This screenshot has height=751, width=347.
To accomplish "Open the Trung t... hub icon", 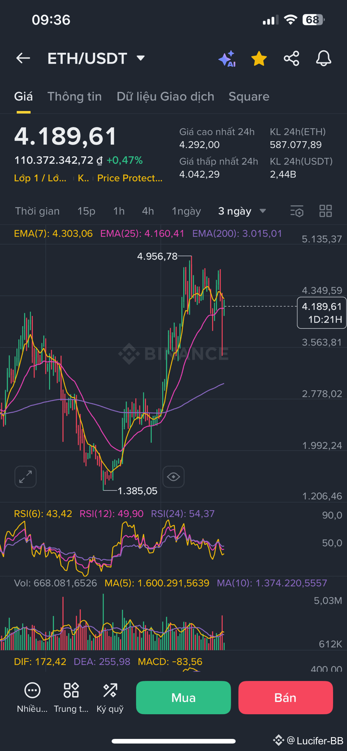I will coord(71,697).
